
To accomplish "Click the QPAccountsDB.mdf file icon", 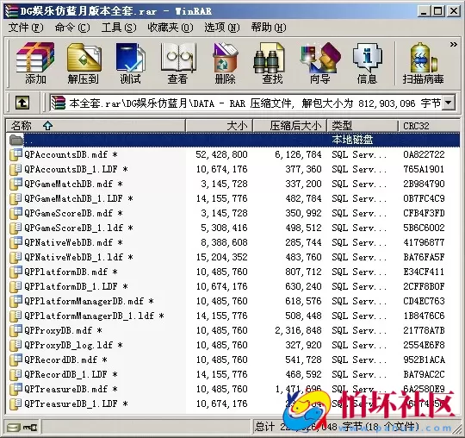I will pos(15,154).
